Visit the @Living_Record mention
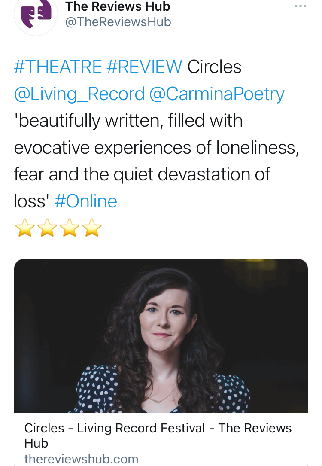 tap(79, 94)
